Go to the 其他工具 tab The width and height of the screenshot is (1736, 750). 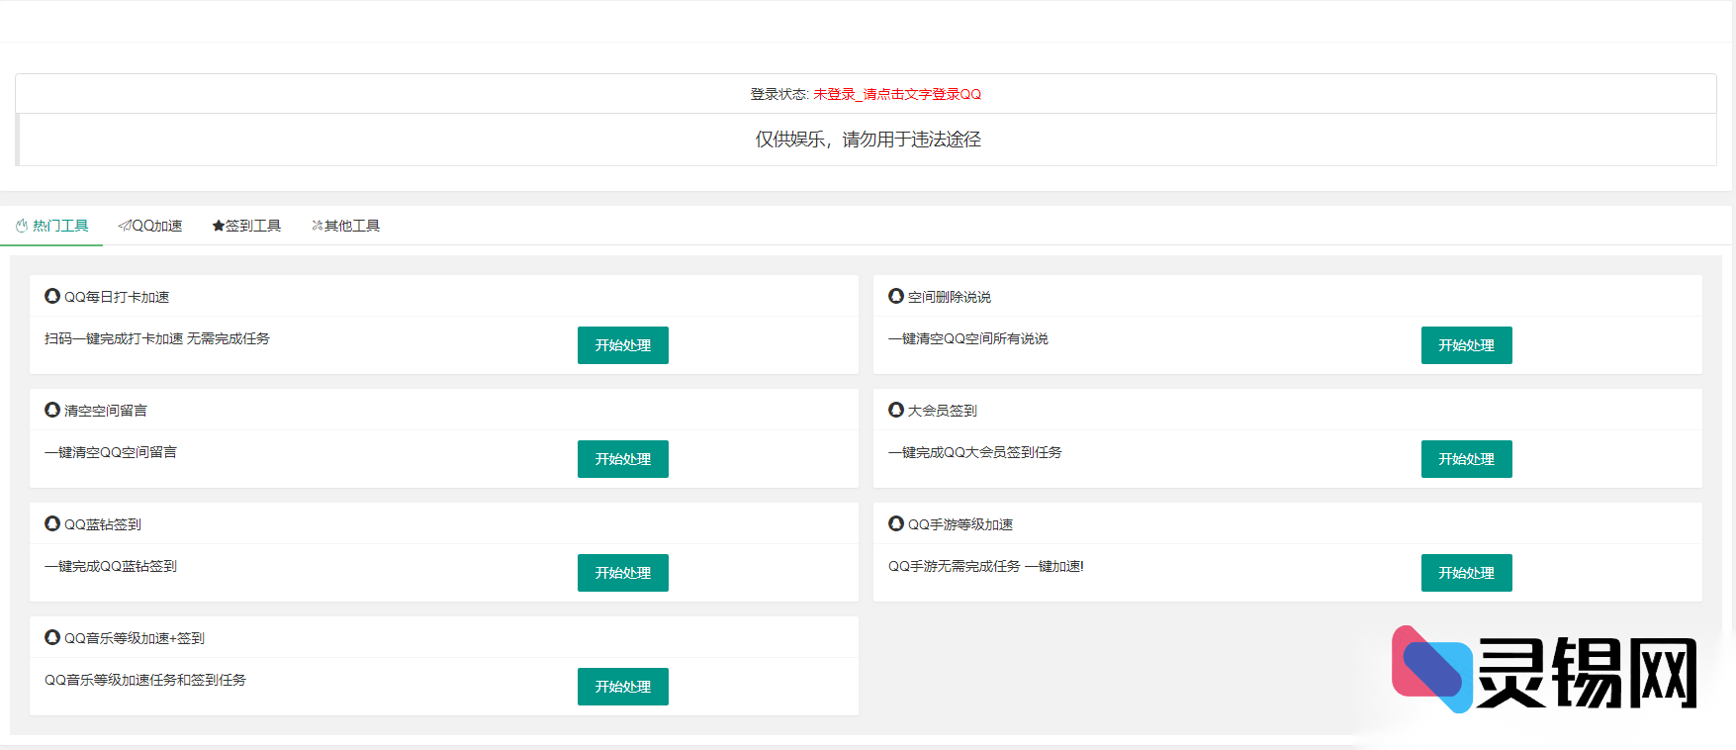pos(345,226)
